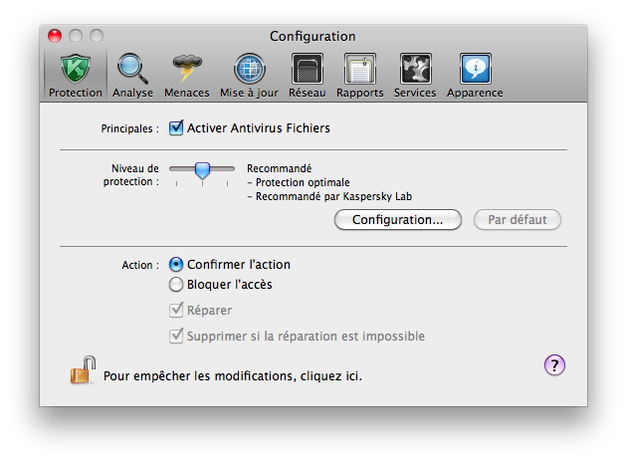Screen dimensions: 627x461
Task: Click the Par défaut button
Action: coord(518,219)
